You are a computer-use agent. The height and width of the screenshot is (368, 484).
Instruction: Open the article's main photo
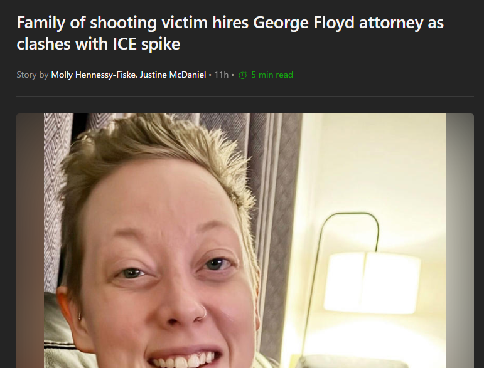pyautogui.click(x=245, y=241)
